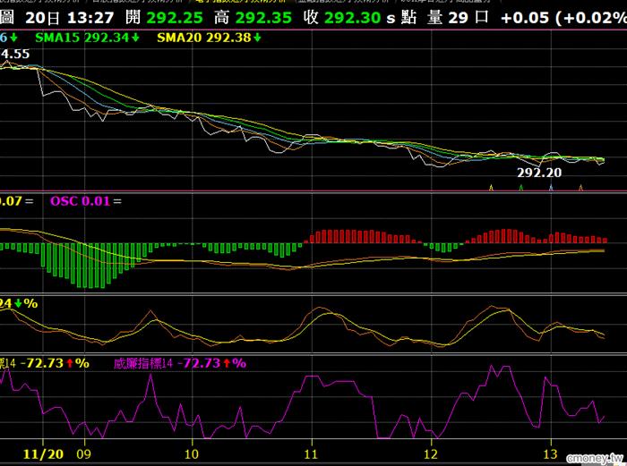The height and width of the screenshot is (466, 627).
Task: Click the green triangle marker below 292.20
Action: tap(520, 188)
